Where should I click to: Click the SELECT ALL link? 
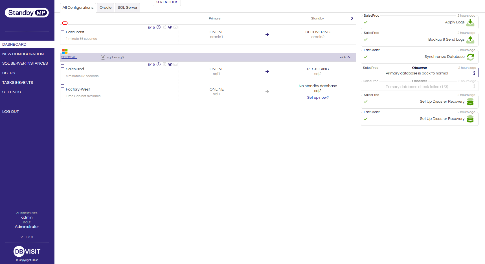pos(69,57)
